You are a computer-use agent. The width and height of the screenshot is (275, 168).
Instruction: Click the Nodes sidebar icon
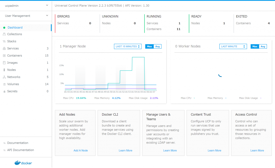coord(4,70)
